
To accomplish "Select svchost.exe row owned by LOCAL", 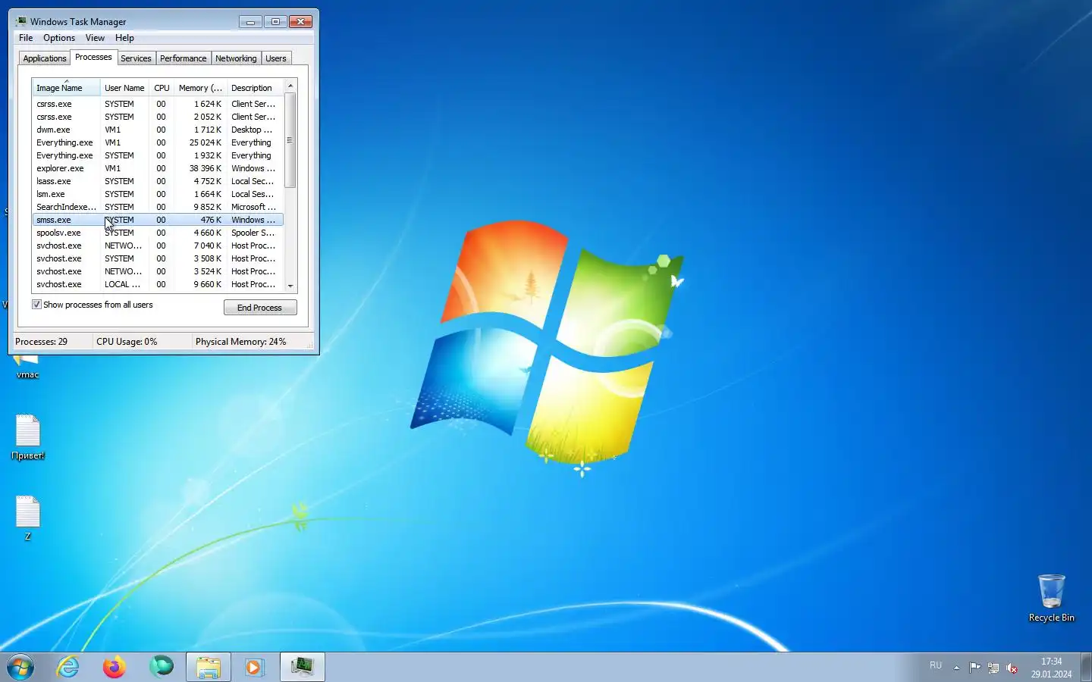I will click(x=158, y=284).
